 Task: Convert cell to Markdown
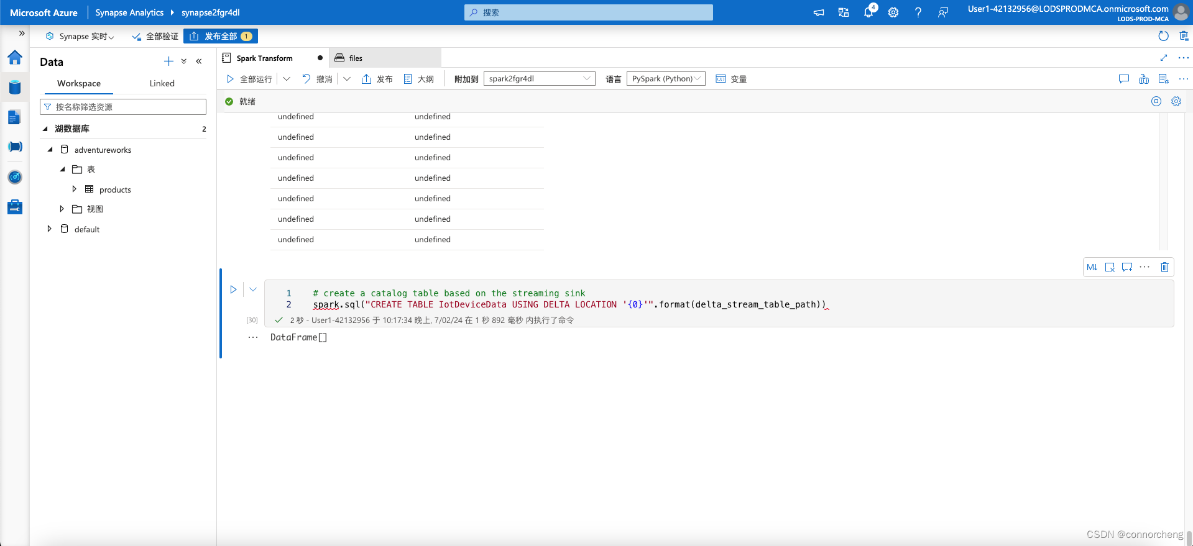(x=1092, y=267)
